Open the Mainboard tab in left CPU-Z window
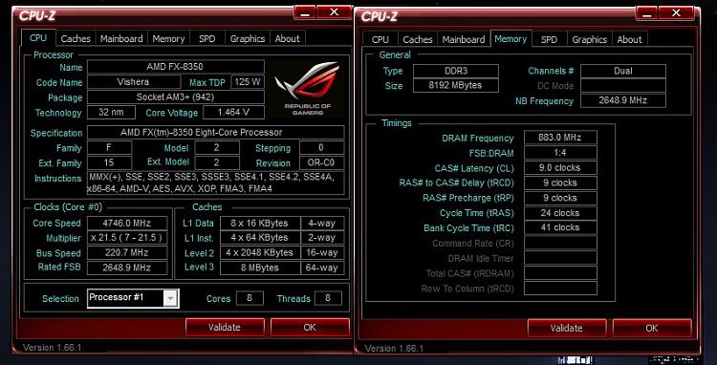Image resolution: width=717 pixels, height=365 pixels. (x=121, y=39)
